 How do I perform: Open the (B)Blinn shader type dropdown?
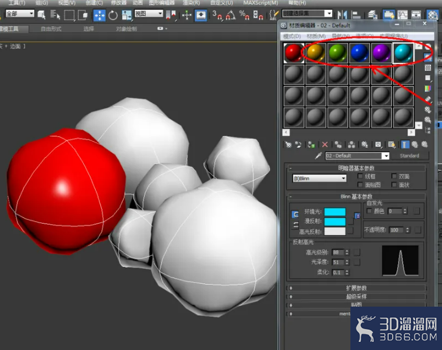click(319, 178)
